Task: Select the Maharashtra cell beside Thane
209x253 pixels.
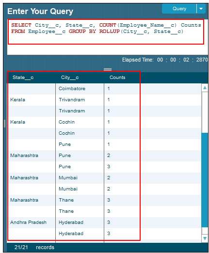Action: click(x=24, y=200)
